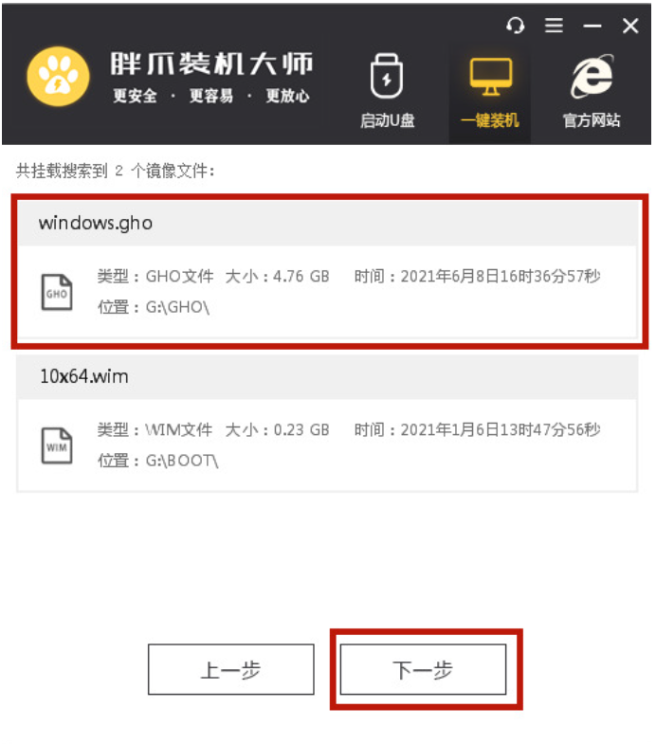Click the 下一步 button
The image size is (656, 744).
pyautogui.click(x=424, y=669)
